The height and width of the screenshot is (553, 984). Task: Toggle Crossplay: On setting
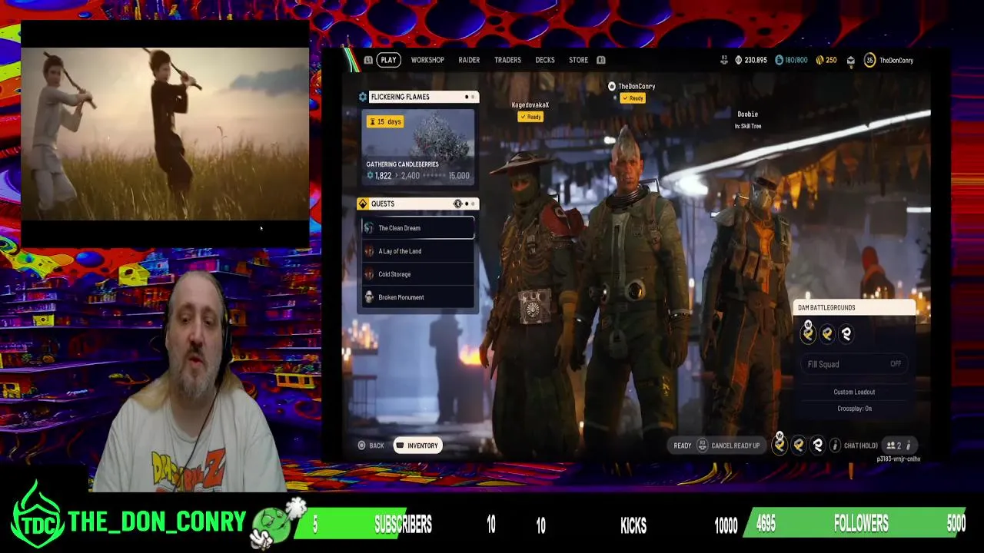pyautogui.click(x=854, y=409)
